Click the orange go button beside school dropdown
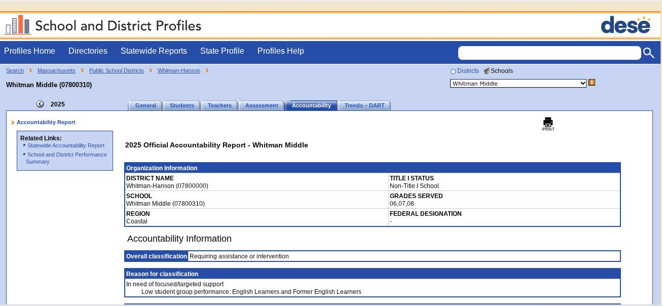Viewport: 662px width, 306px height. pyautogui.click(x=592, y=83)
